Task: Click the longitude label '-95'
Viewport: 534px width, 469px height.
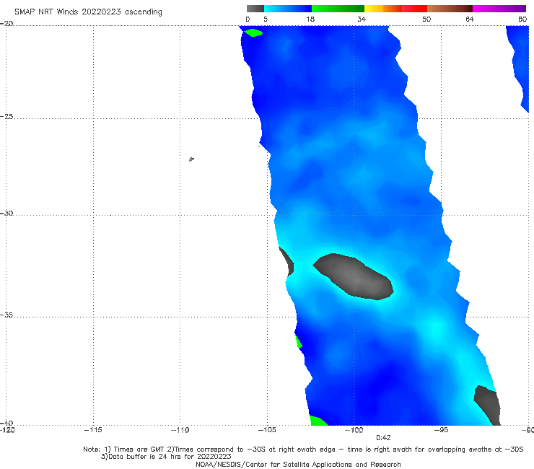Action: [441, 430]
